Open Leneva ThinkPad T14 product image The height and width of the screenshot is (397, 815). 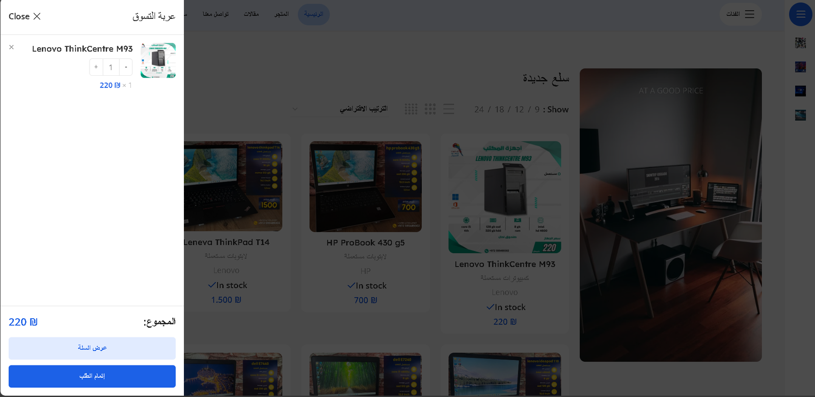[233, 187]
